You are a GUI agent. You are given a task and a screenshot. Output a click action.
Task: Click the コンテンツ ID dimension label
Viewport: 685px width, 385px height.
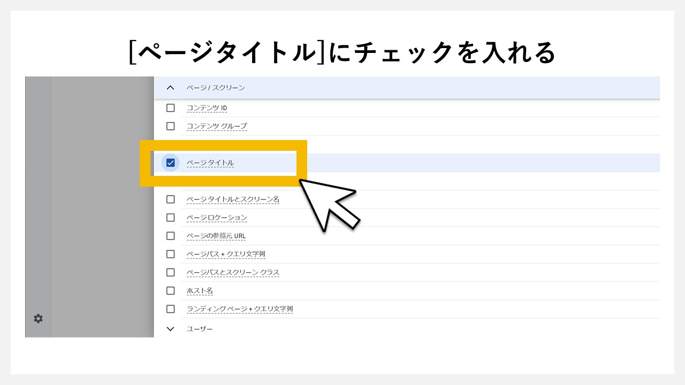(207, 107)
